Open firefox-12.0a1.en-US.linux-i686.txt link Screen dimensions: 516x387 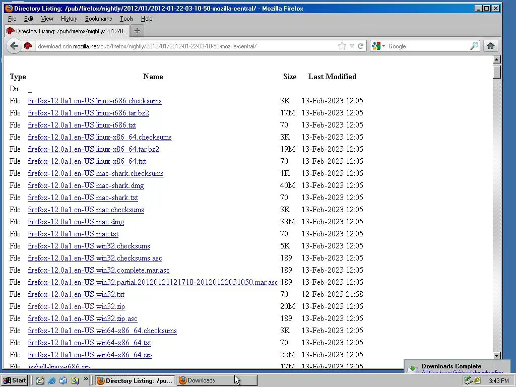tap(82, 125)
